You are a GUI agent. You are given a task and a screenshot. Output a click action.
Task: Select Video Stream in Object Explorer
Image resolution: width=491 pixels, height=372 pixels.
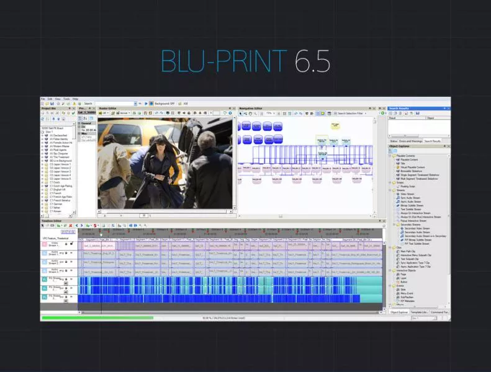407,194
